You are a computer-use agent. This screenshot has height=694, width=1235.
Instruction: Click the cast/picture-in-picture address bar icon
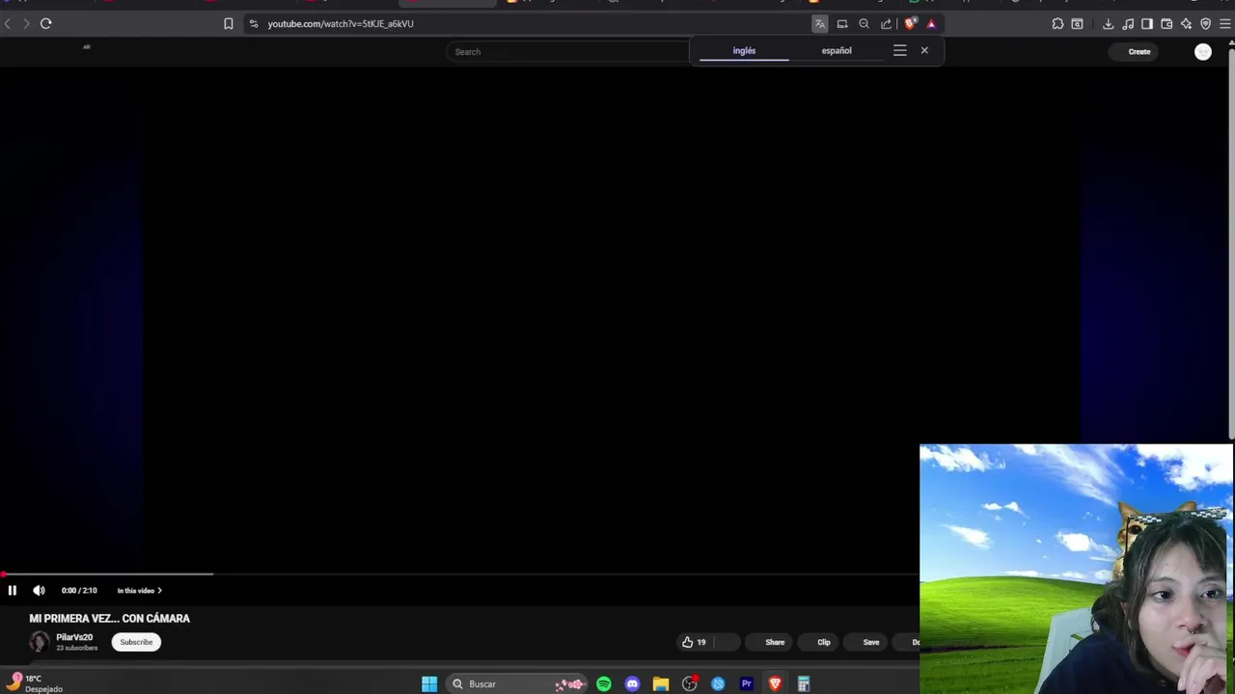842,23
